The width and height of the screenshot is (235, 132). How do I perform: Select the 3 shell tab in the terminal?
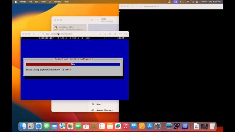click(x=74, y=38)
